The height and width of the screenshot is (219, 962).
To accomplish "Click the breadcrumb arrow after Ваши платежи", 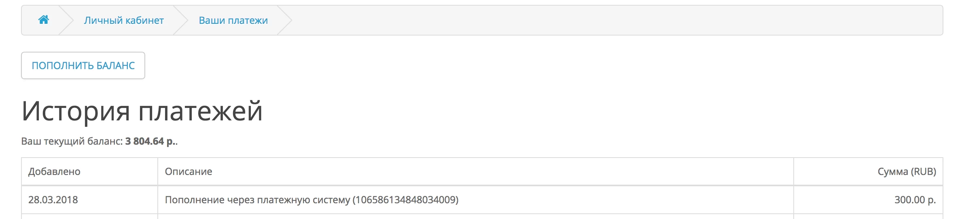I will (x=284, y=20).
